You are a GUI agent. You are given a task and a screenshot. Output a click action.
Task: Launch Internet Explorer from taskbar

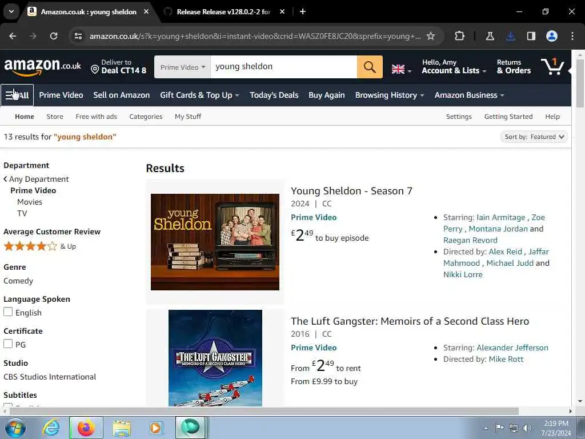(50, 428)
